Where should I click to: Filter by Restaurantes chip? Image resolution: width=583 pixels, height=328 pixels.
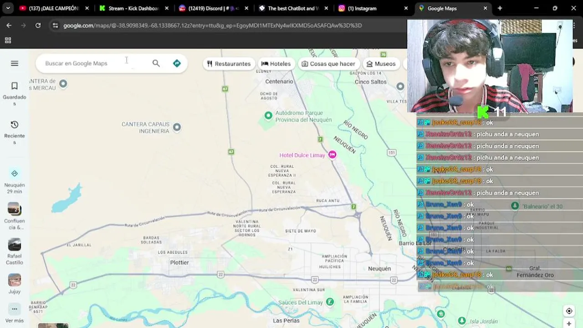(x=229, y=64)
